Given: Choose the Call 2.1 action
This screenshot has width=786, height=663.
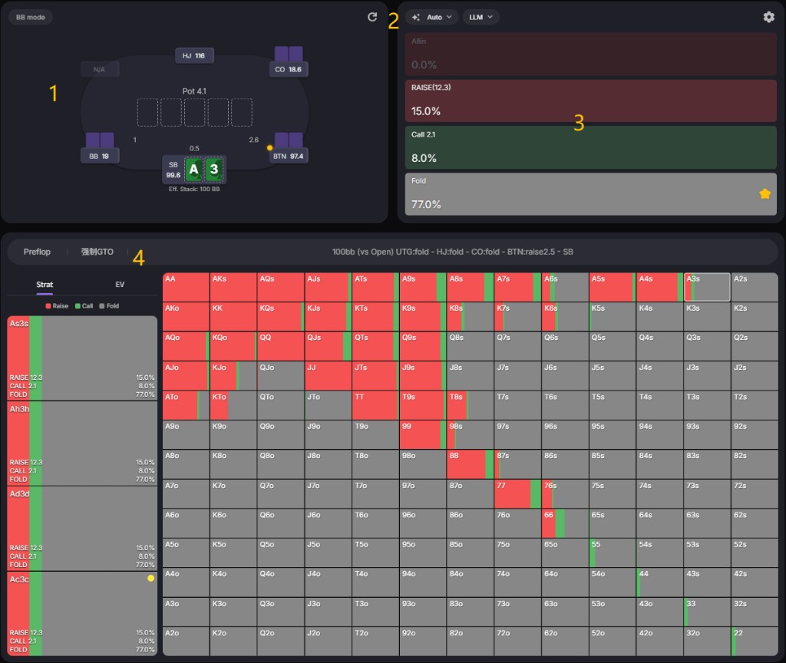Looking at the screenshot, I should click(x=590, y=147).
